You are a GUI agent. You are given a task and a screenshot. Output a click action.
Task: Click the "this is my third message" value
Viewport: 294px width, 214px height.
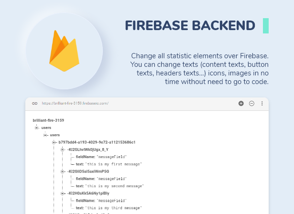113,208
